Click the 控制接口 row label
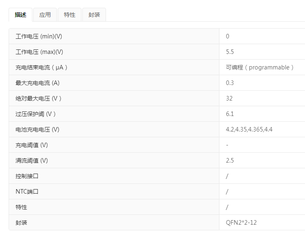Screen dimensions: 305x232 (x=27, y=176)
